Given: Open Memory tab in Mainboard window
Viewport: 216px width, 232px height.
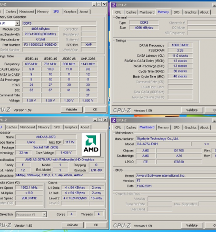Looking at the screenshot, I should 163,127.
